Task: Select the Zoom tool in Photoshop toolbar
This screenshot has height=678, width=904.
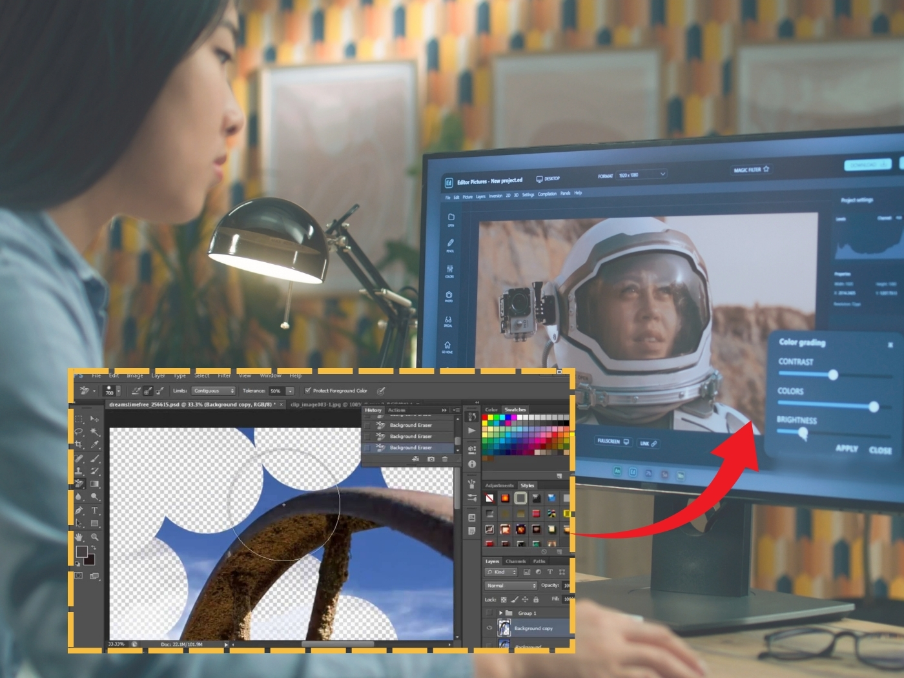Action: click(x=94, y=537)
